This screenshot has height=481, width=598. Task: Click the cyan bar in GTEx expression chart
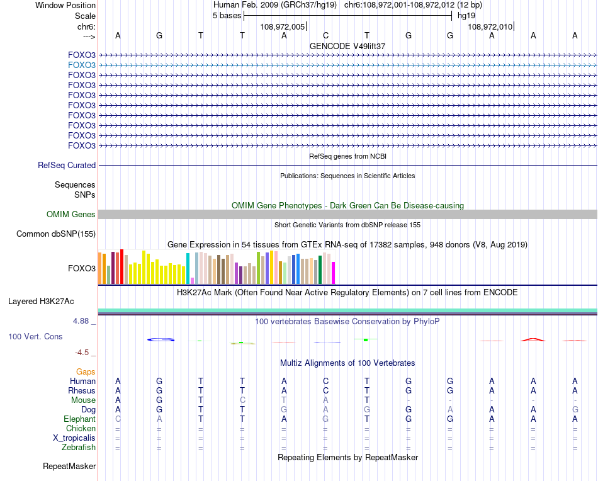click(188, 269)
